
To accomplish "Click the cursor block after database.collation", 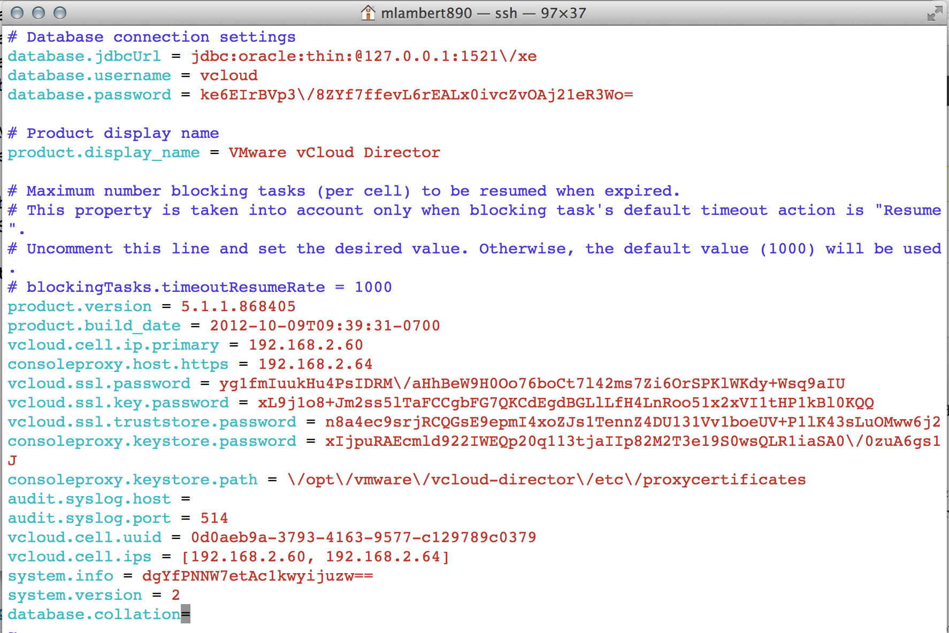I will (x=186, y=614).
